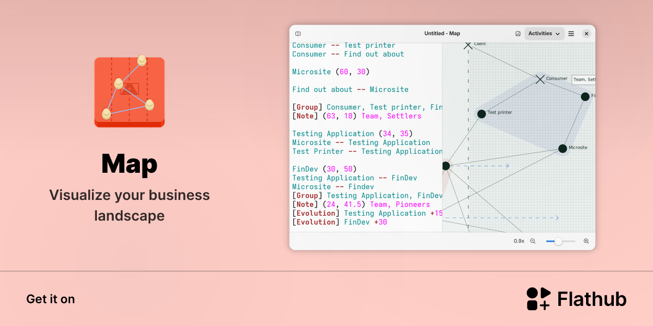Click the line "Consumer -- Test printer"
Screen dimensions: 653x326
(x=344, y=46)
